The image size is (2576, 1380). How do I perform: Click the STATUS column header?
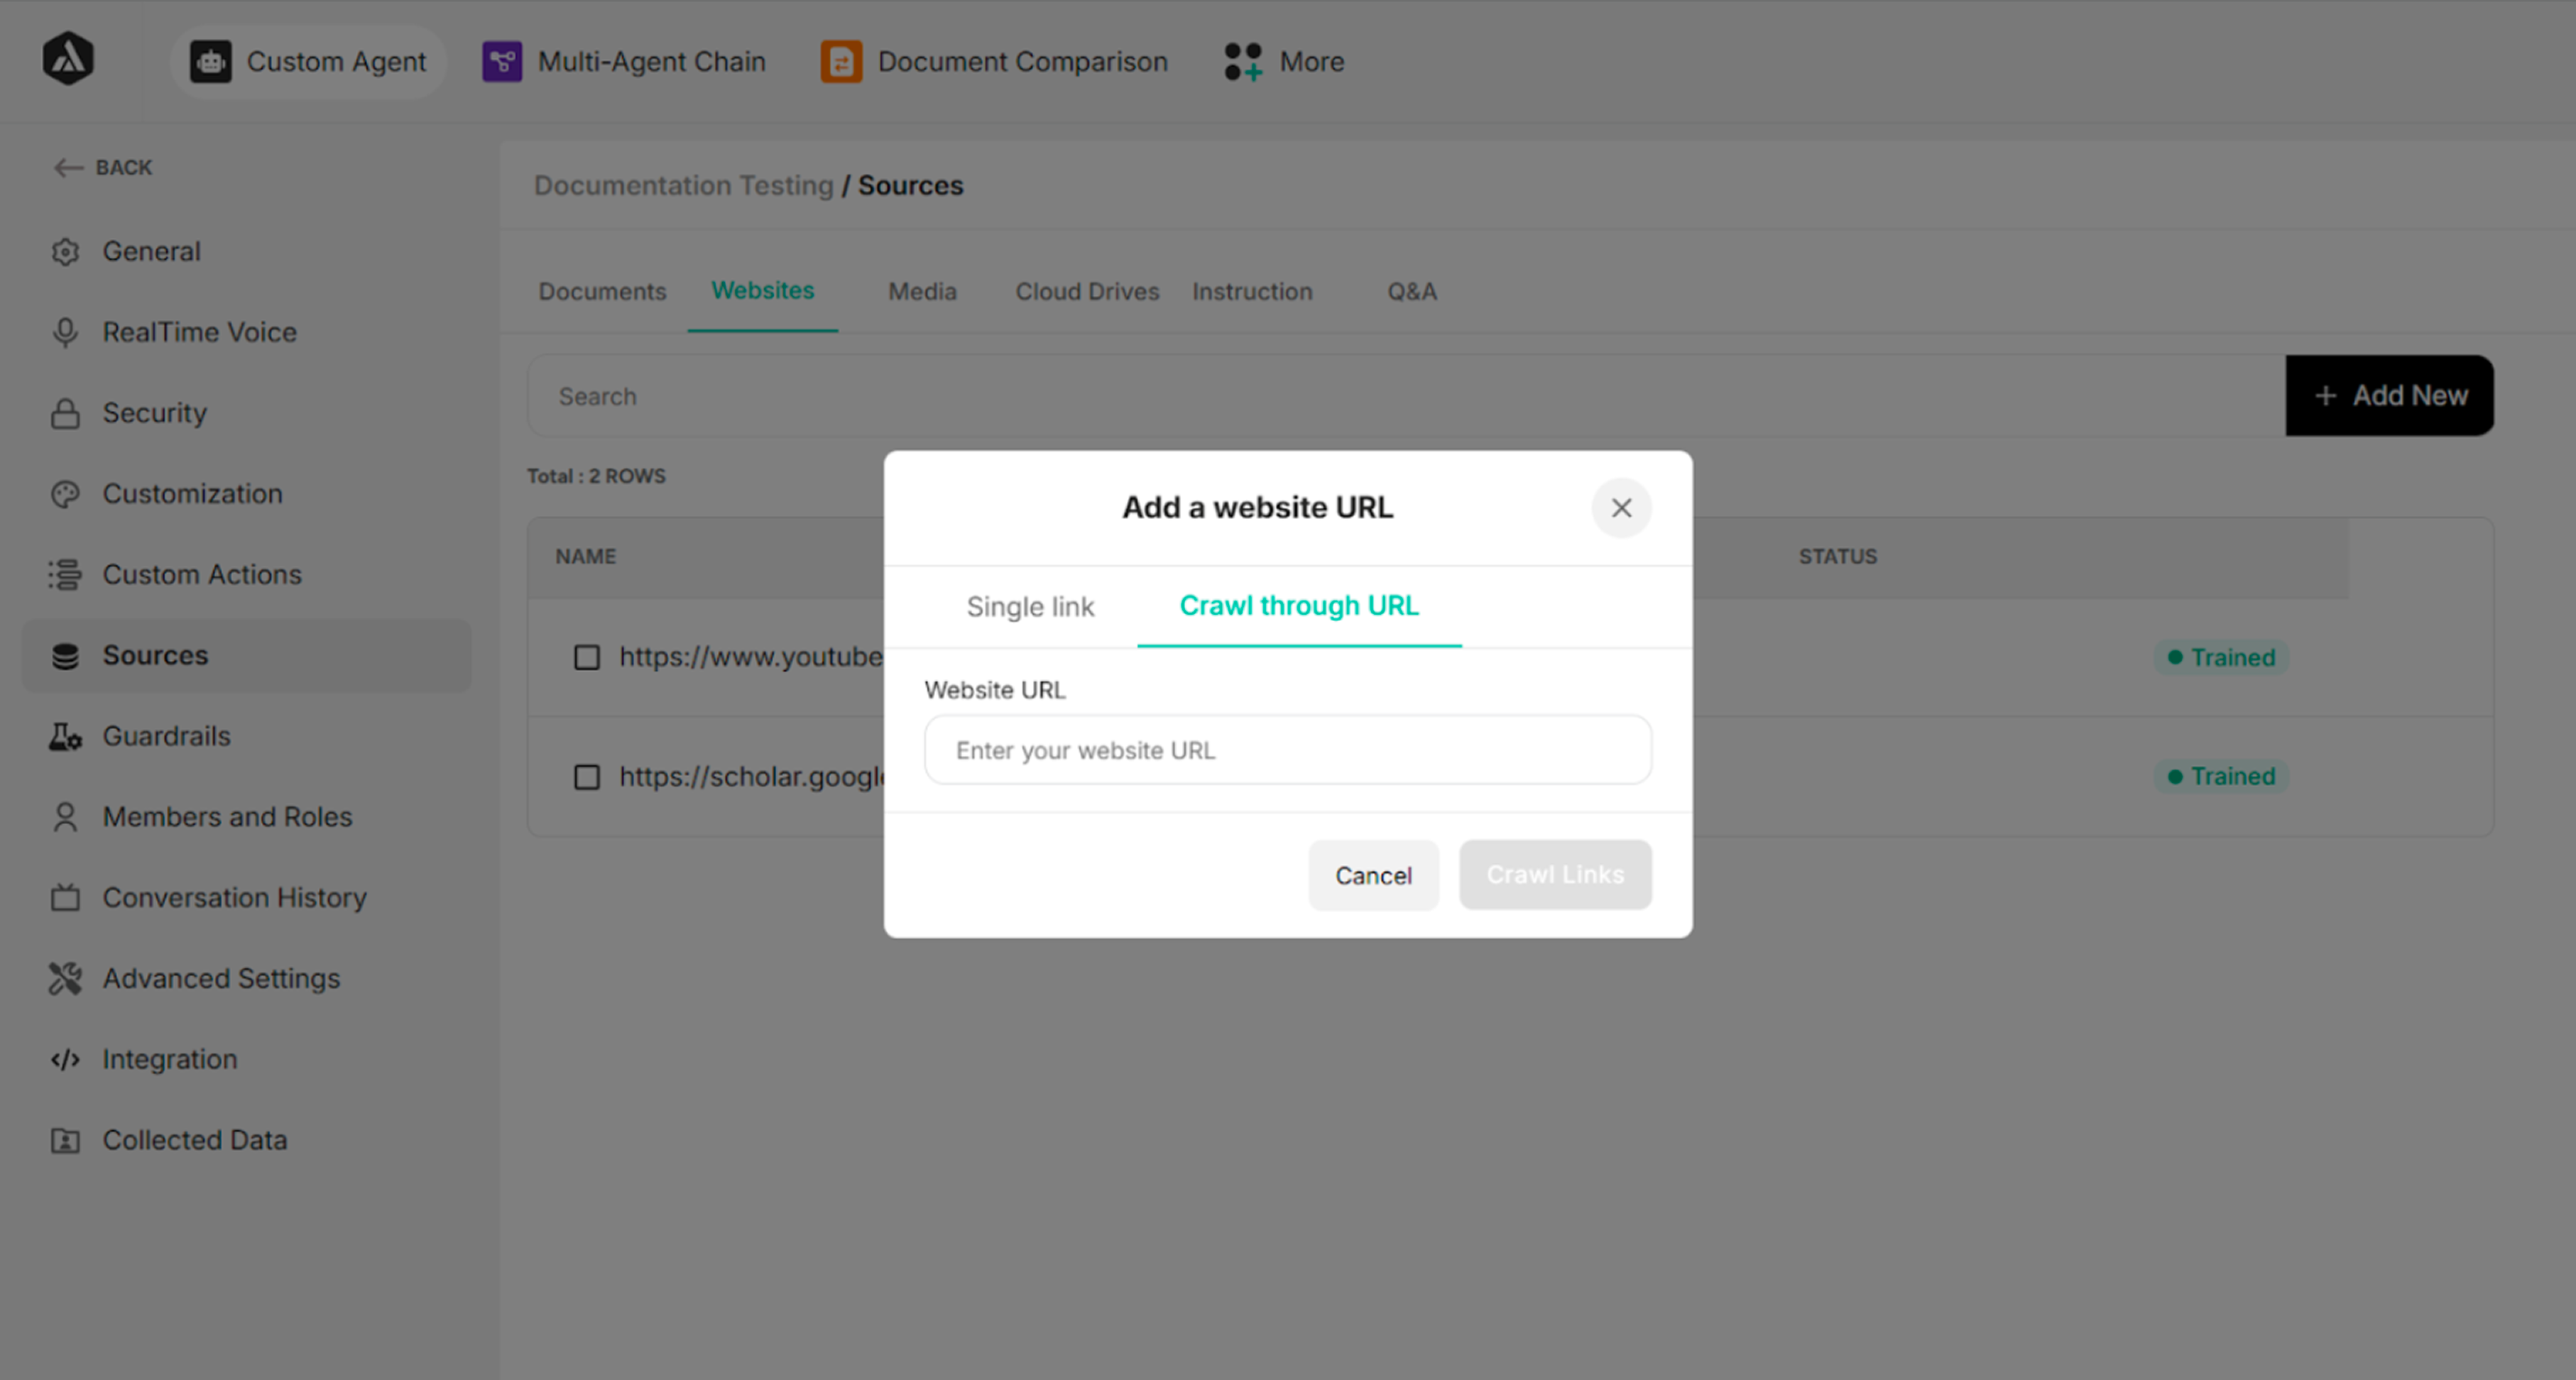(1838, 557)
